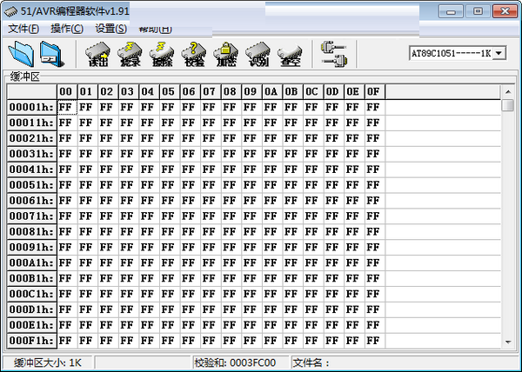Select row header 00041h:

click(x=32, y=169)
